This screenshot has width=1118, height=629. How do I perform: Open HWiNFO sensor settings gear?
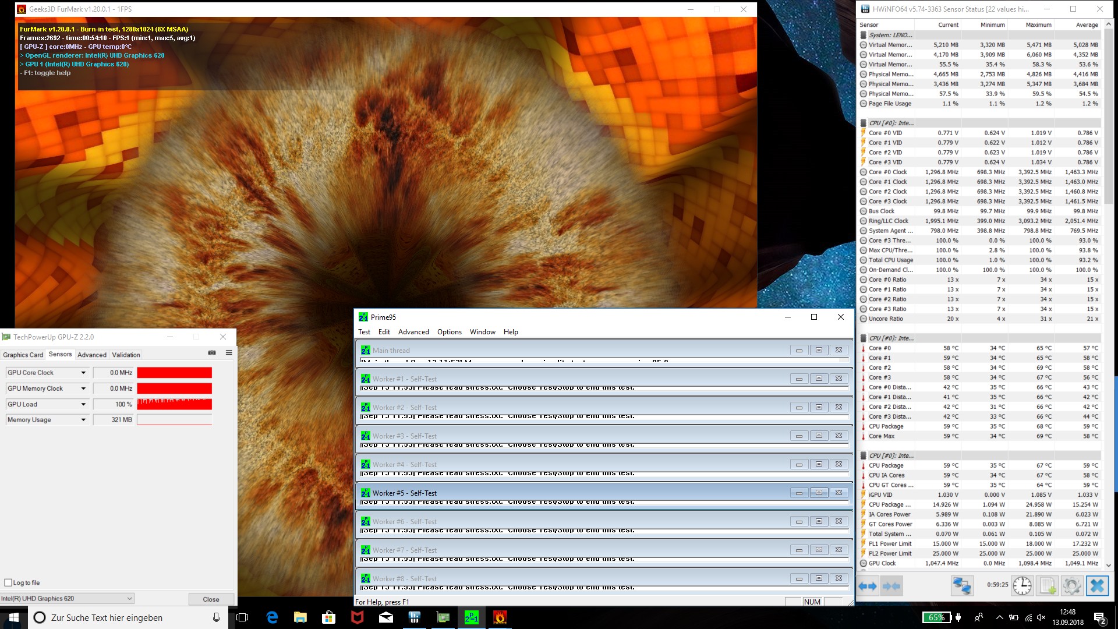[x=1072, y=586]
